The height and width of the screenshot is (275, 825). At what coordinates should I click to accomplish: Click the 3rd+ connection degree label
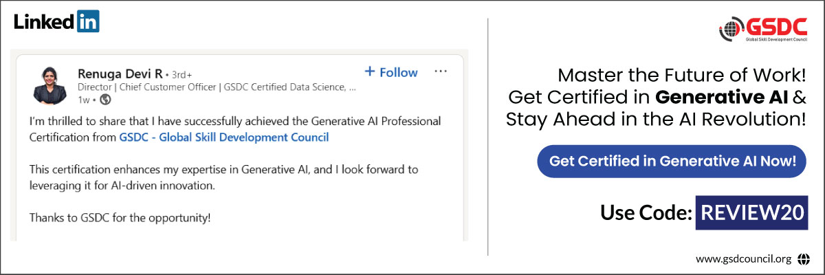click(x=180, y=74)
